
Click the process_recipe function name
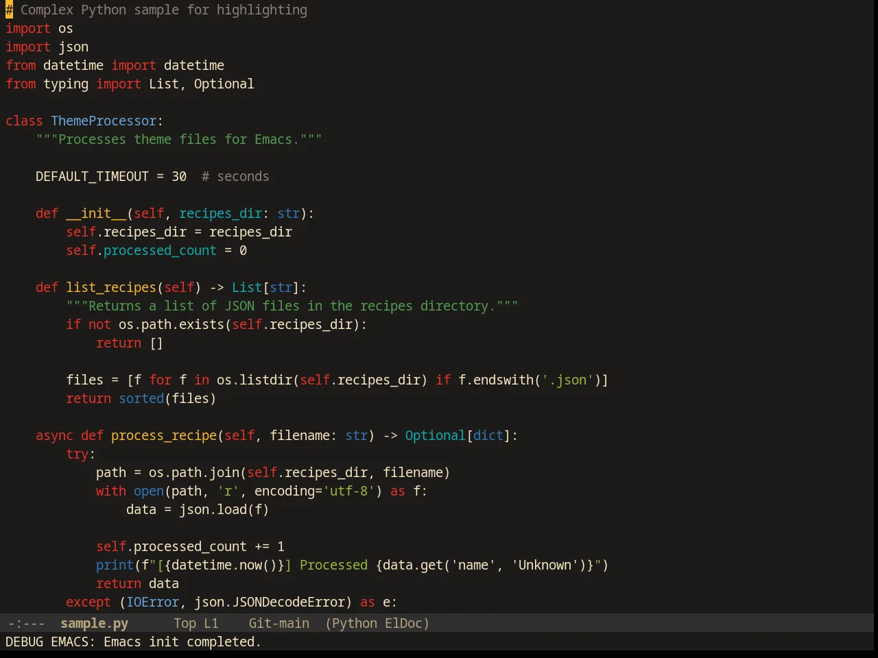(164, 435)
